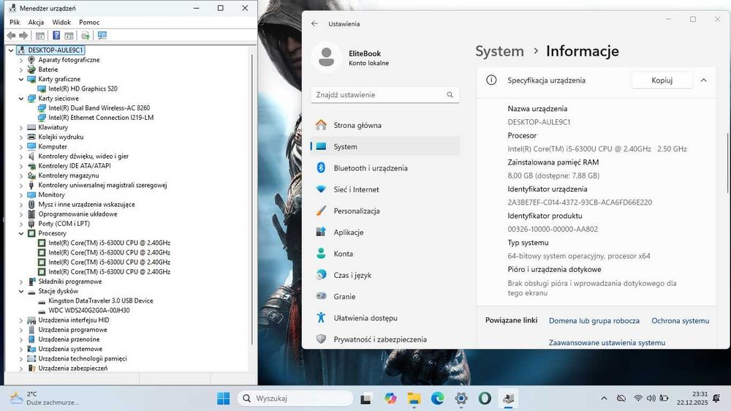Expand the Monitory category
731x411 pixels.
coord(21,195)
